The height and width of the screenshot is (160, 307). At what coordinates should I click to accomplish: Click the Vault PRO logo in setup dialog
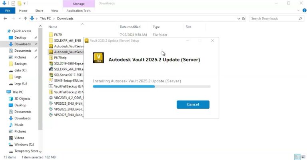tap(98, 58)
